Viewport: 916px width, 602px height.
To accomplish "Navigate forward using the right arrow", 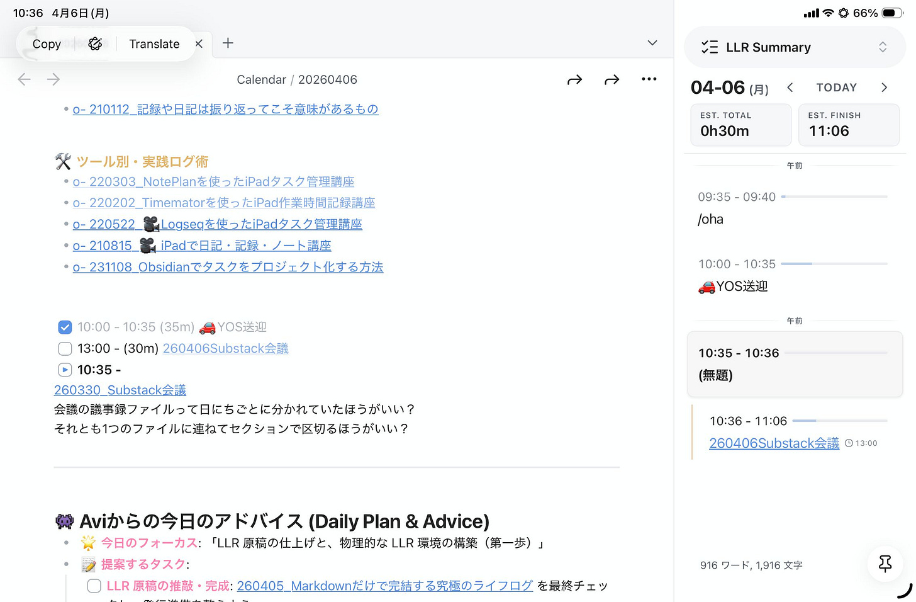I will point(53,79).
